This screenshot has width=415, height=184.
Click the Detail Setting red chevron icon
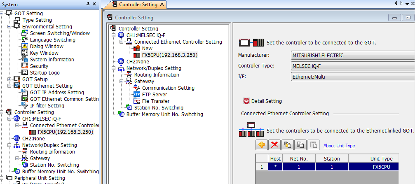tap(246, 101)
